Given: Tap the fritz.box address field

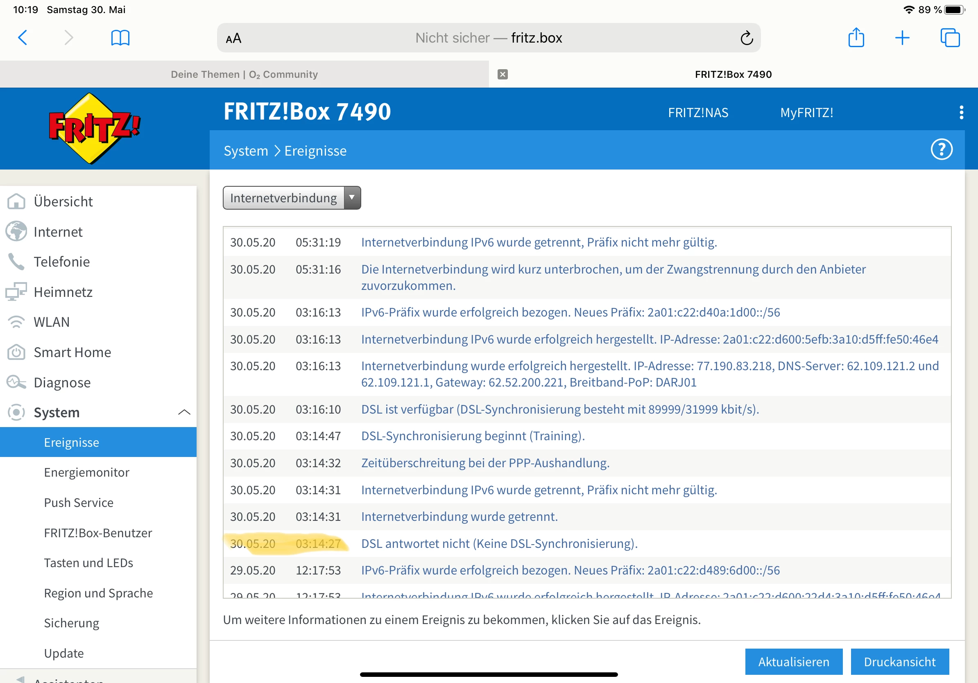Looking at the screenshot, I should click(x=488, y=38).
